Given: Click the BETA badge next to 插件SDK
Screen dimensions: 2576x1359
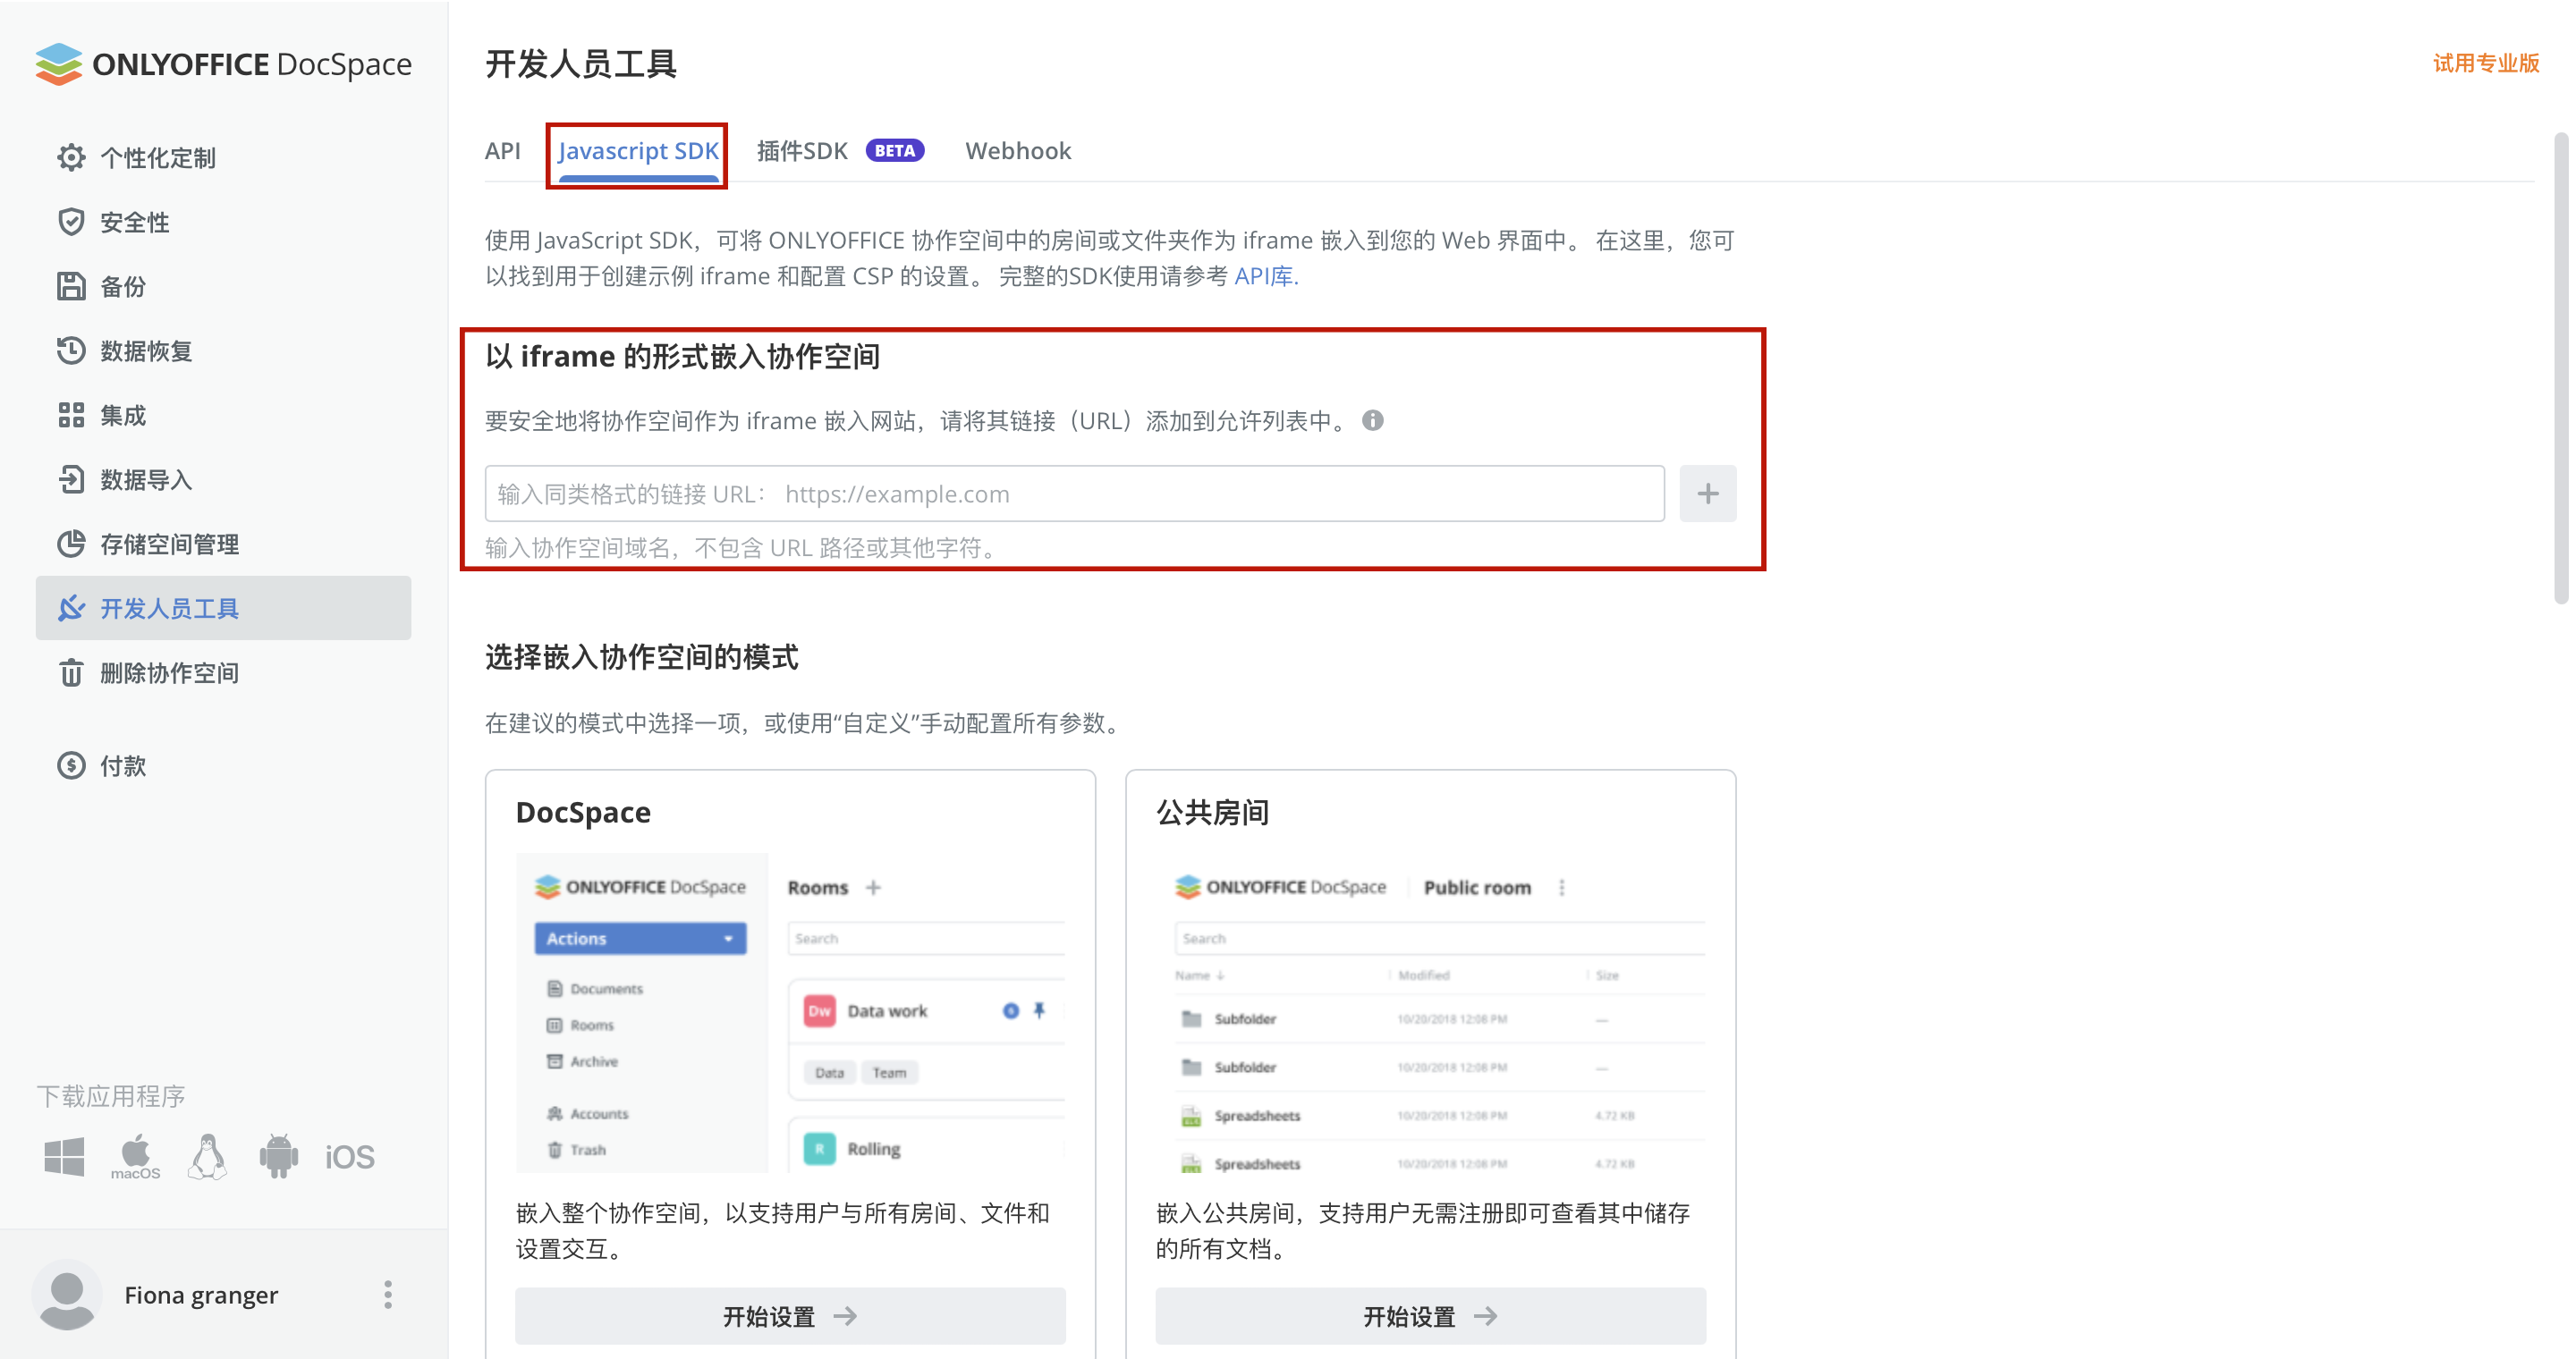Looking at the screenshot, I should [x=894, y=151].
